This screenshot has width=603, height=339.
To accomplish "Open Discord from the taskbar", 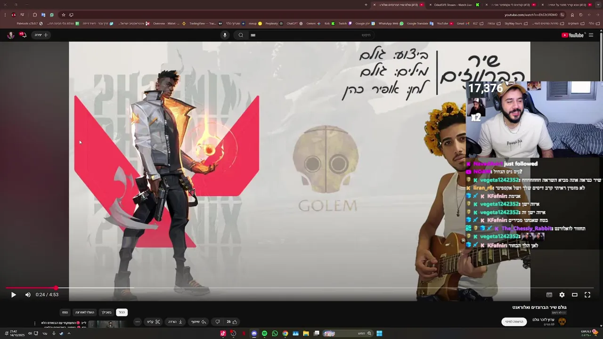I will [x=254, y=333].
